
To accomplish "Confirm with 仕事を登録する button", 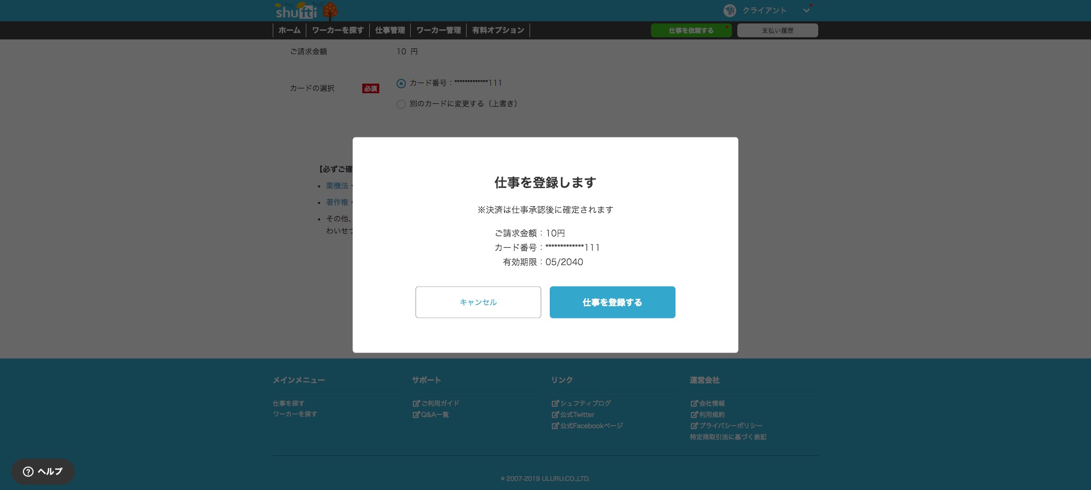I will coord(612,302).
